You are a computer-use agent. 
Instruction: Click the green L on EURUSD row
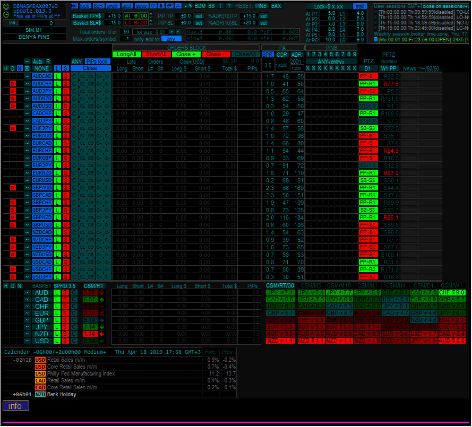point(57,180)
